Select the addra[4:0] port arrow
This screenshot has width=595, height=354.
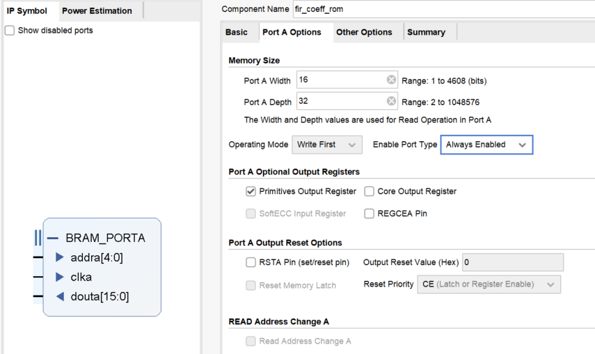coord(60,257)
